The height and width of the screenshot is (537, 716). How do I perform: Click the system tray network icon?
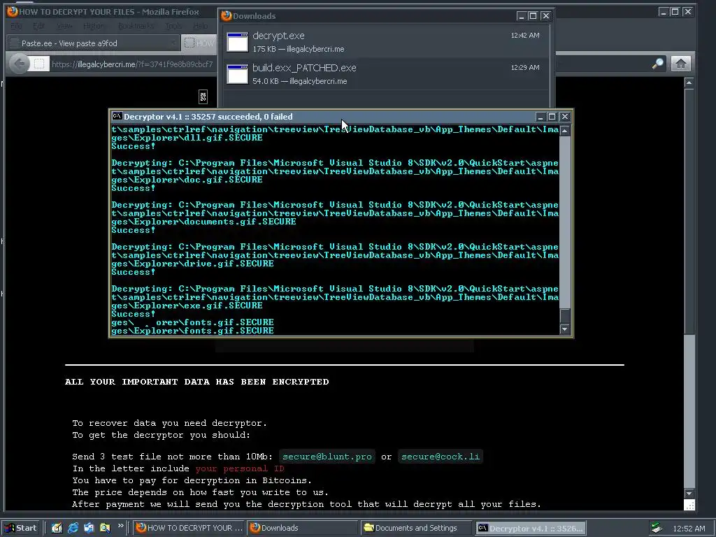coord(656,528)
